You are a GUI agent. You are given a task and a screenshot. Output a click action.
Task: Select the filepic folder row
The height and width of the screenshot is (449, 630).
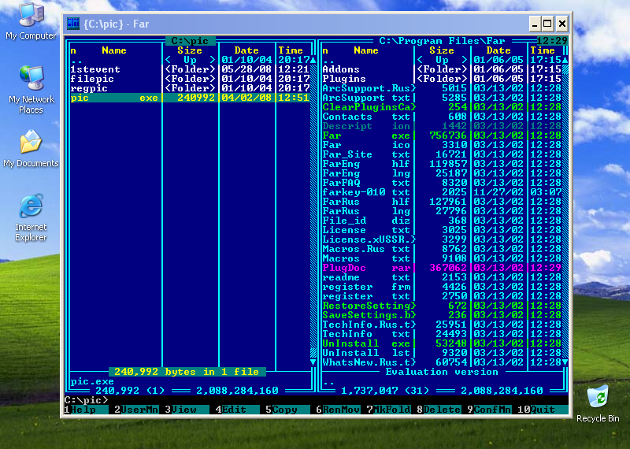coord(190,79)
